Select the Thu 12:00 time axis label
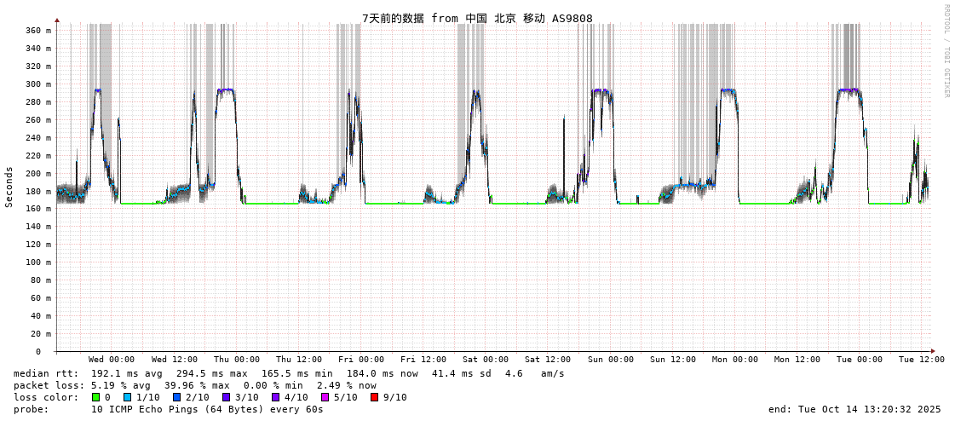Image resolution: width=955 pixels, height=421 pixels. (x=299, y=360)
